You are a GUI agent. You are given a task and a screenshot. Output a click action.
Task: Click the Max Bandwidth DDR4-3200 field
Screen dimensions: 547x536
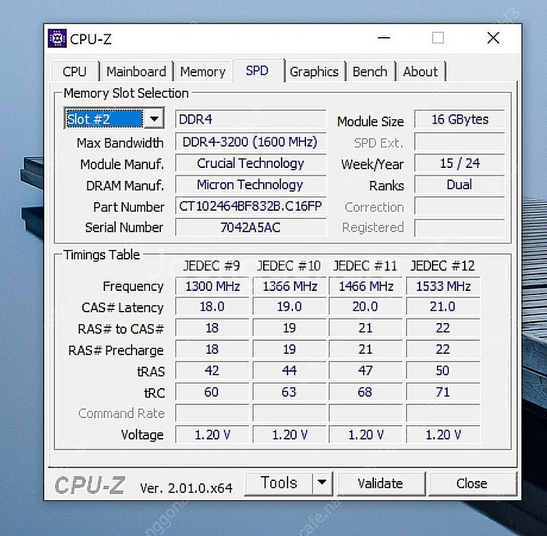[x=250, y=142]
